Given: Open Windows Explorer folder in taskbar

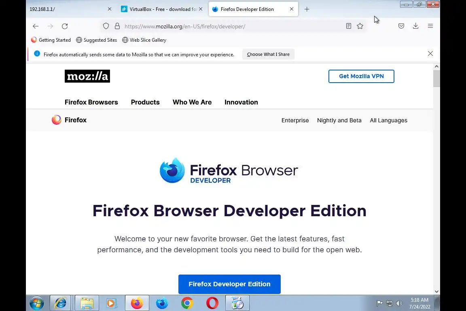Looking at the screenshot, I should click(87, 303).
